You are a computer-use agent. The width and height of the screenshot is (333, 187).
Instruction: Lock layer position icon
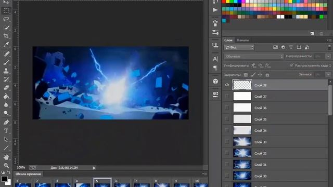(x=260, y=75)
